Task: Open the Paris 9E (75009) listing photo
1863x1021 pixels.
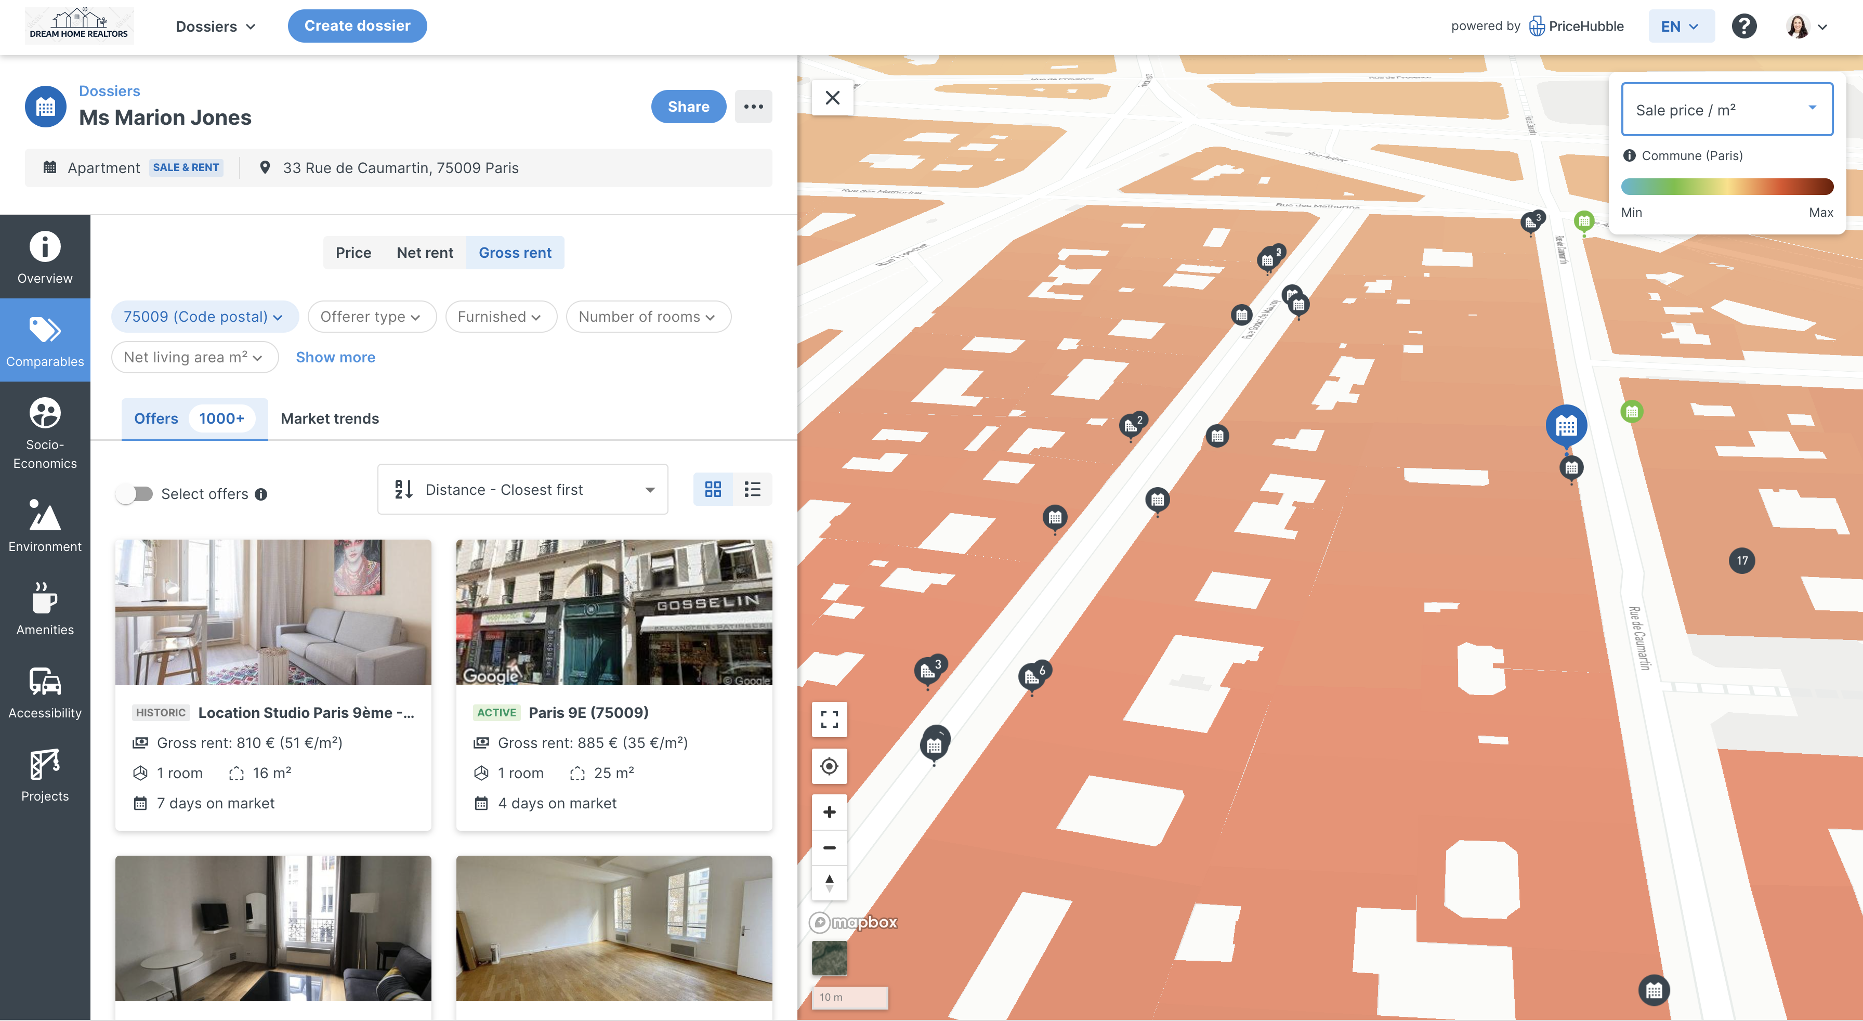Action: pyautogui.click(x=613, y=612)
